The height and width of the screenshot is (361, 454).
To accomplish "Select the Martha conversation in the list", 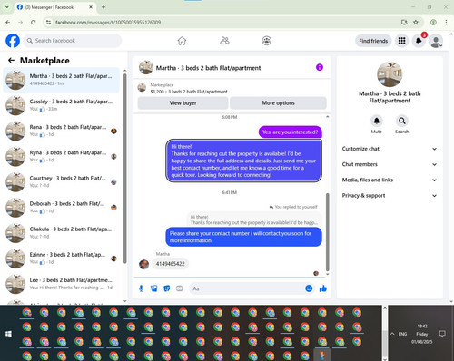I will (x=62, y=80).
